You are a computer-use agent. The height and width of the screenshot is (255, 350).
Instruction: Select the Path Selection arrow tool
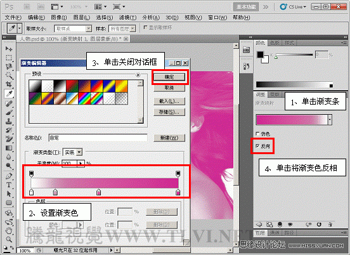(9, 194)
